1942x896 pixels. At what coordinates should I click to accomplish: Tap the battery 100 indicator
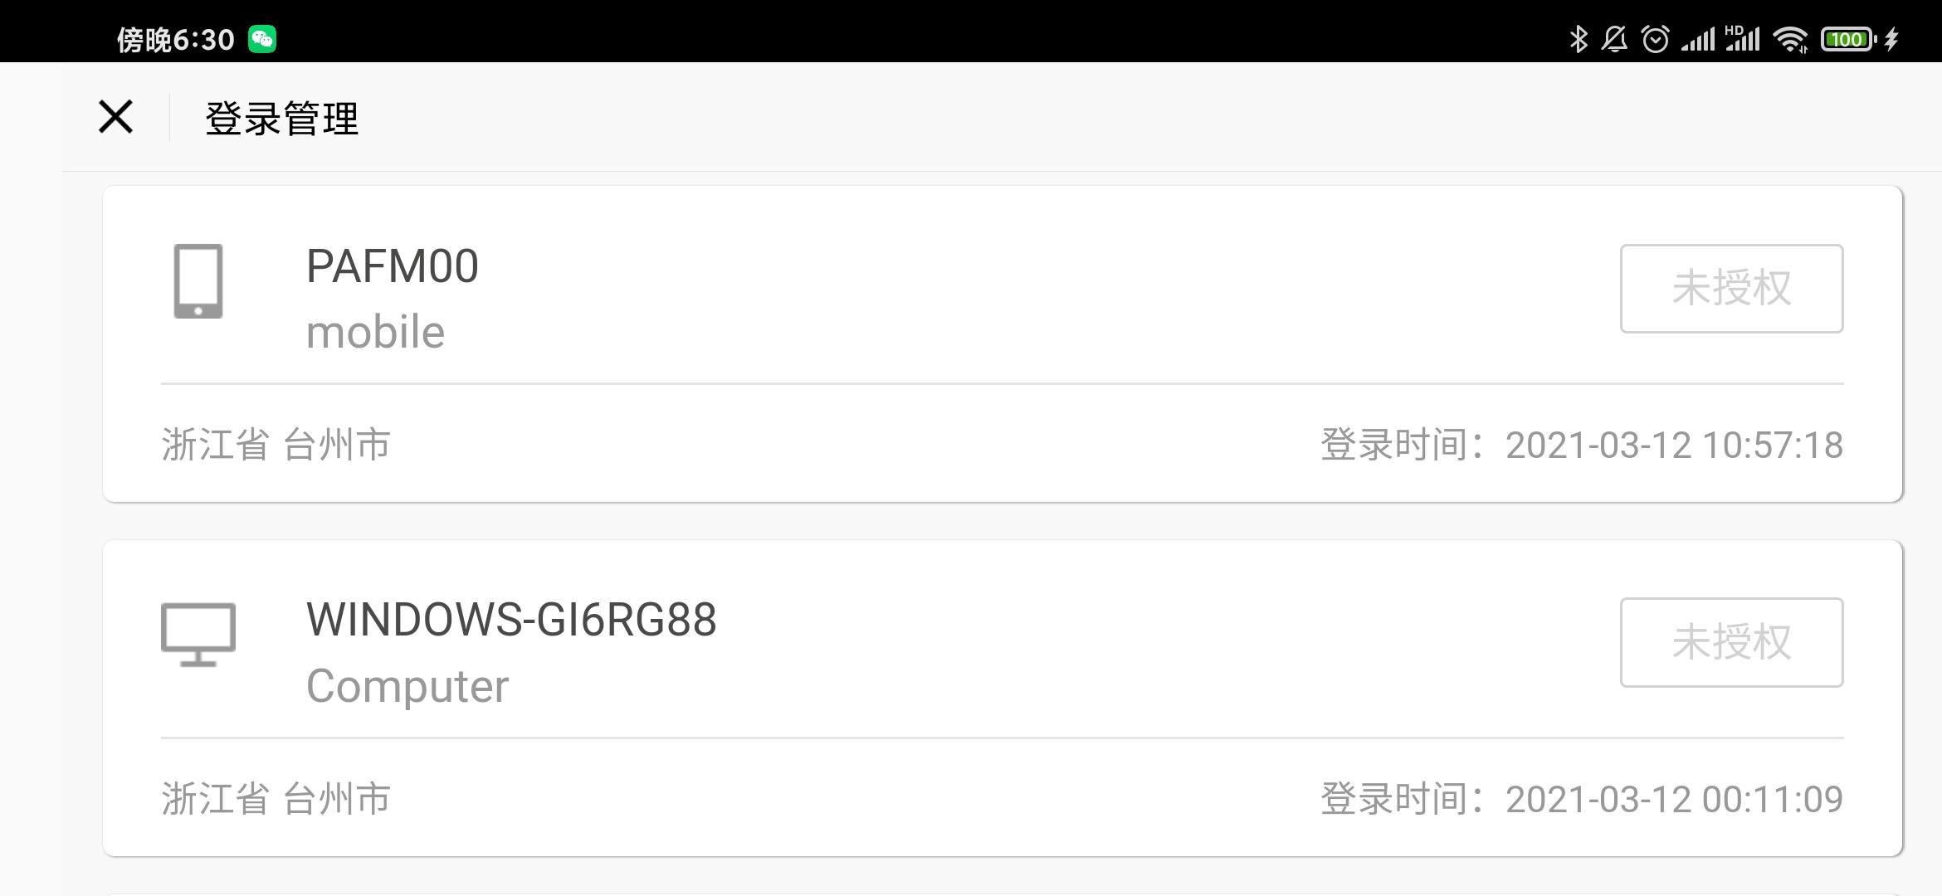coord(1848,39)
